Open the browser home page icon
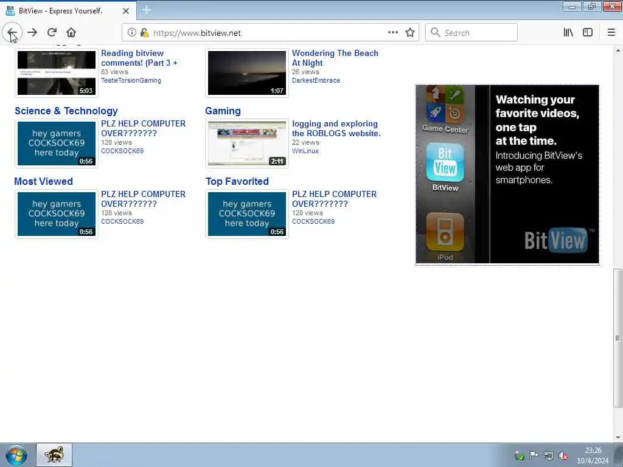 [x=71, y=33]
